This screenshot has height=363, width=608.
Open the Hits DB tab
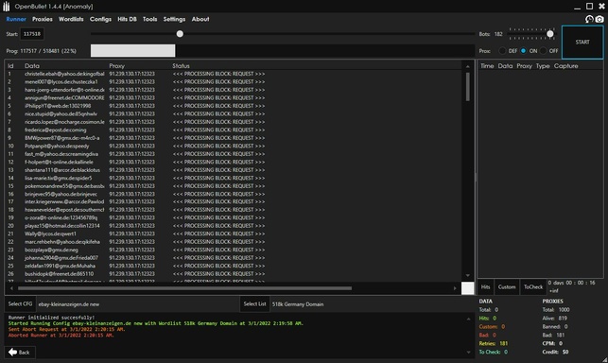[x=128, y=19]
